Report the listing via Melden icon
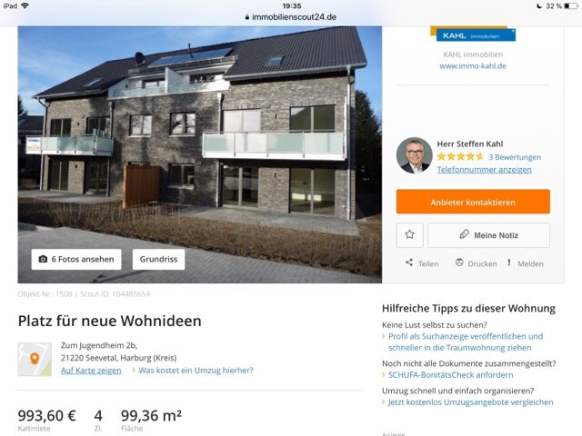Viewport: 582px width, 436px height. pos(526,263)
